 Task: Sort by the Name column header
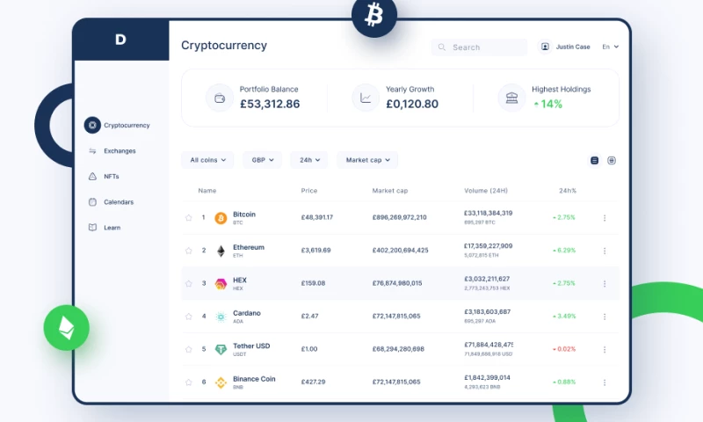tap(207, 191)
